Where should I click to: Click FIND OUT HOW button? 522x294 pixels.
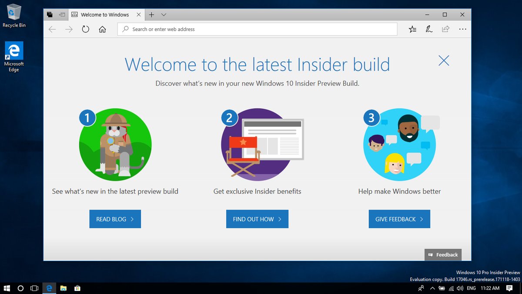[257, 219]
